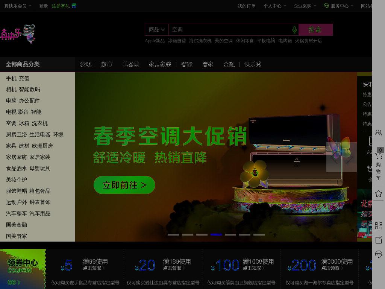Image resolution: width=385 pixels, height=289 pixels.
Task: Show the QR code icon in sidebar
Action: [378, 226]
